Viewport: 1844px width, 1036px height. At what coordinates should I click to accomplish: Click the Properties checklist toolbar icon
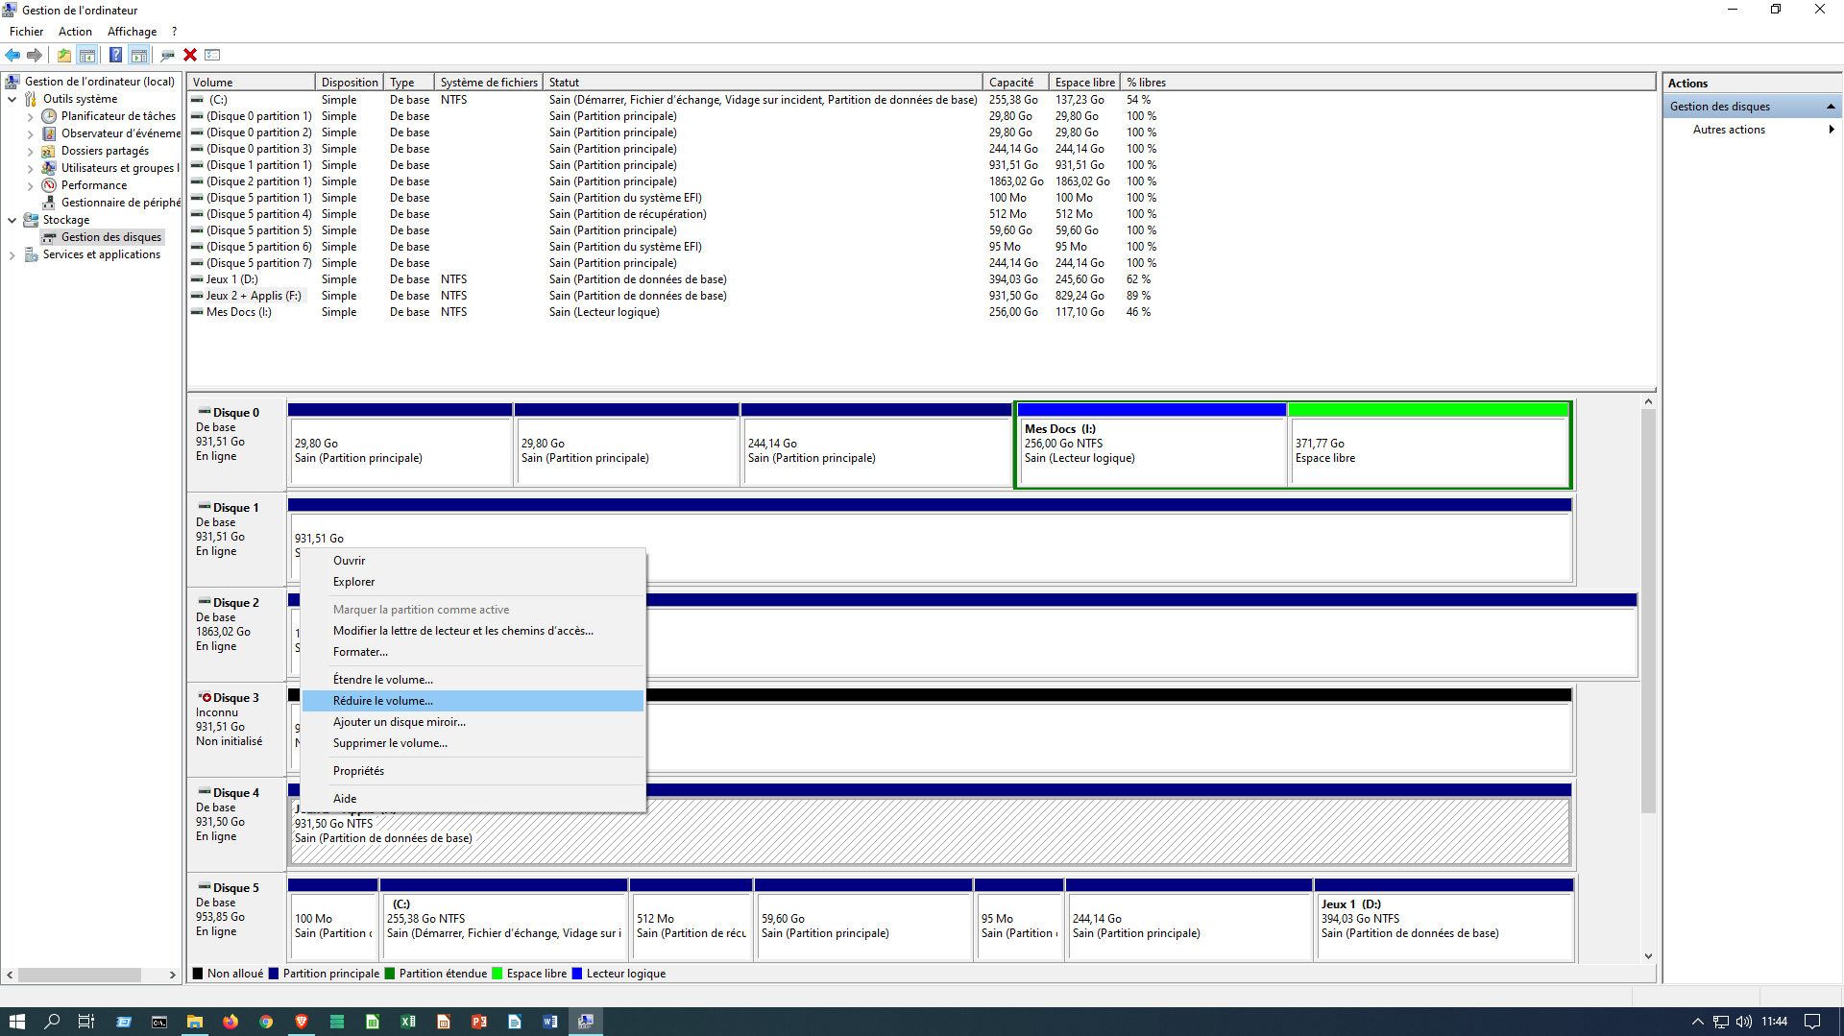pyautogui.click(x=213, y=55)
